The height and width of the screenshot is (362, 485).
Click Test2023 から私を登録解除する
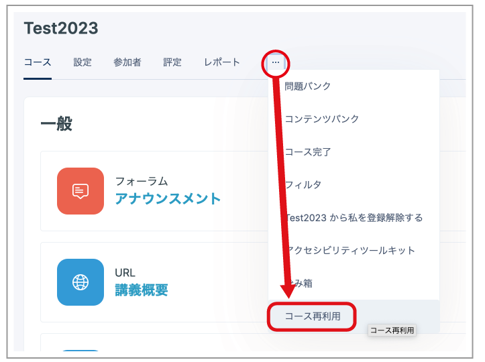pyautogui.click(x=354, y=218)
